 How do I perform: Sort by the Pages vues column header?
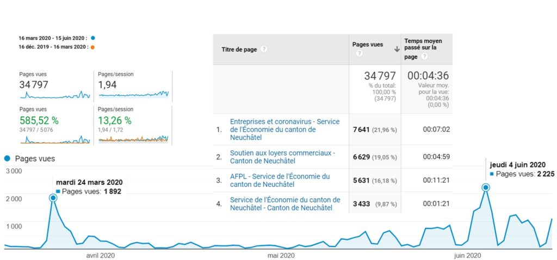point(368,45)
